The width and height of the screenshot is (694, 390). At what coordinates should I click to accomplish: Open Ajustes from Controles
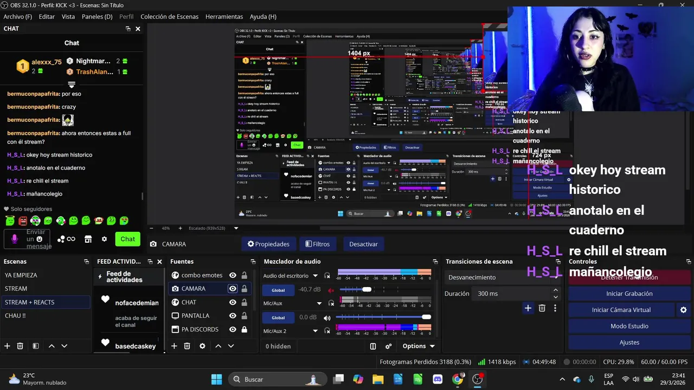629,342
